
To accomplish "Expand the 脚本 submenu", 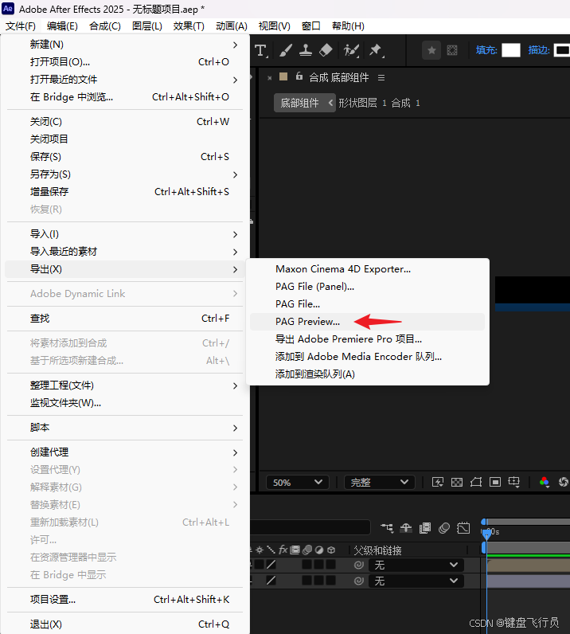I will [x=125, y=428].
